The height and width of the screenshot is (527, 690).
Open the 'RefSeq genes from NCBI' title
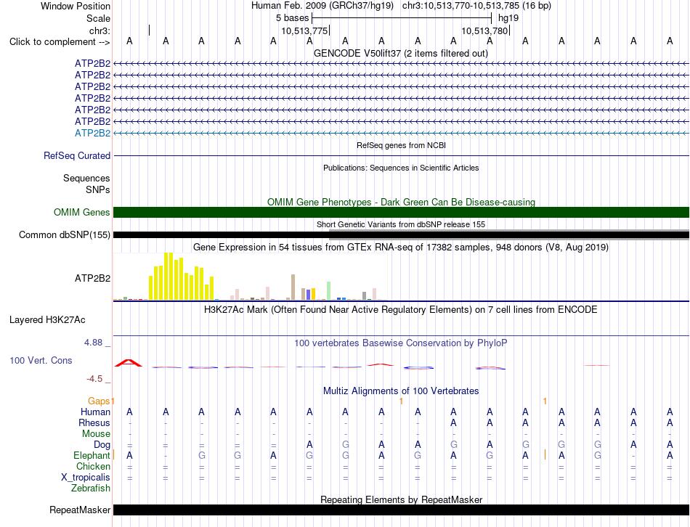pos(401,145)
